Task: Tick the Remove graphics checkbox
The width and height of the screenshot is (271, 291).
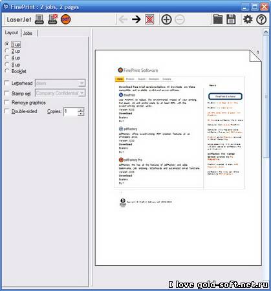Action: pos(7,102)
